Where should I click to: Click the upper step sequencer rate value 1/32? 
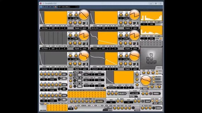tap(151, 24)
